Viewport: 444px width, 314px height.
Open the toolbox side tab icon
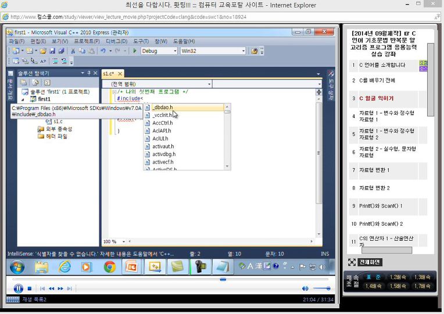[331, 74]
